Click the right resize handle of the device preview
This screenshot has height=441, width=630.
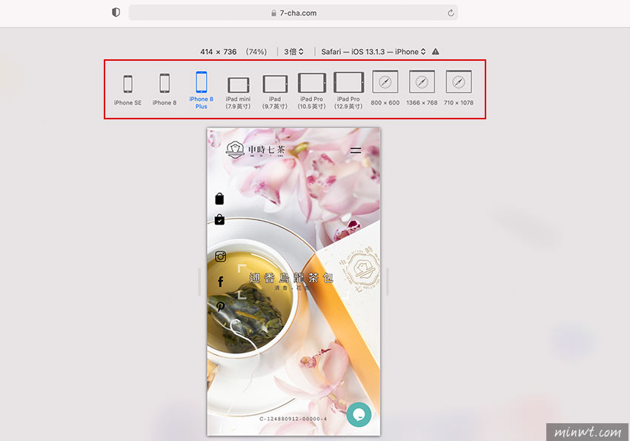coord(388,282)
